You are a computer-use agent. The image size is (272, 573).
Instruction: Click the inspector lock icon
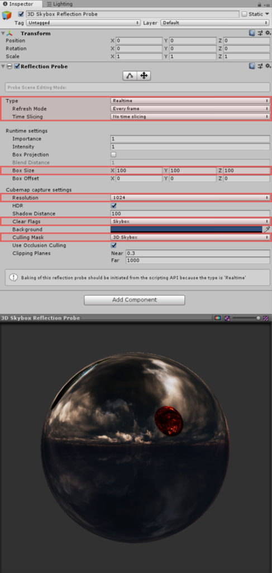259,4
